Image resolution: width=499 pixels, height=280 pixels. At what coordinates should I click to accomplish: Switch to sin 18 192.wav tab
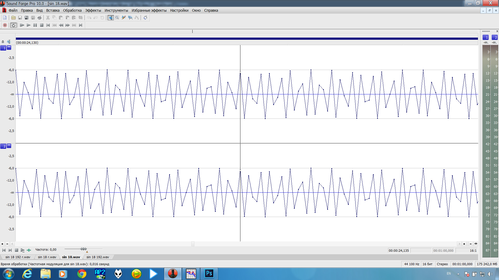[97, 257]
